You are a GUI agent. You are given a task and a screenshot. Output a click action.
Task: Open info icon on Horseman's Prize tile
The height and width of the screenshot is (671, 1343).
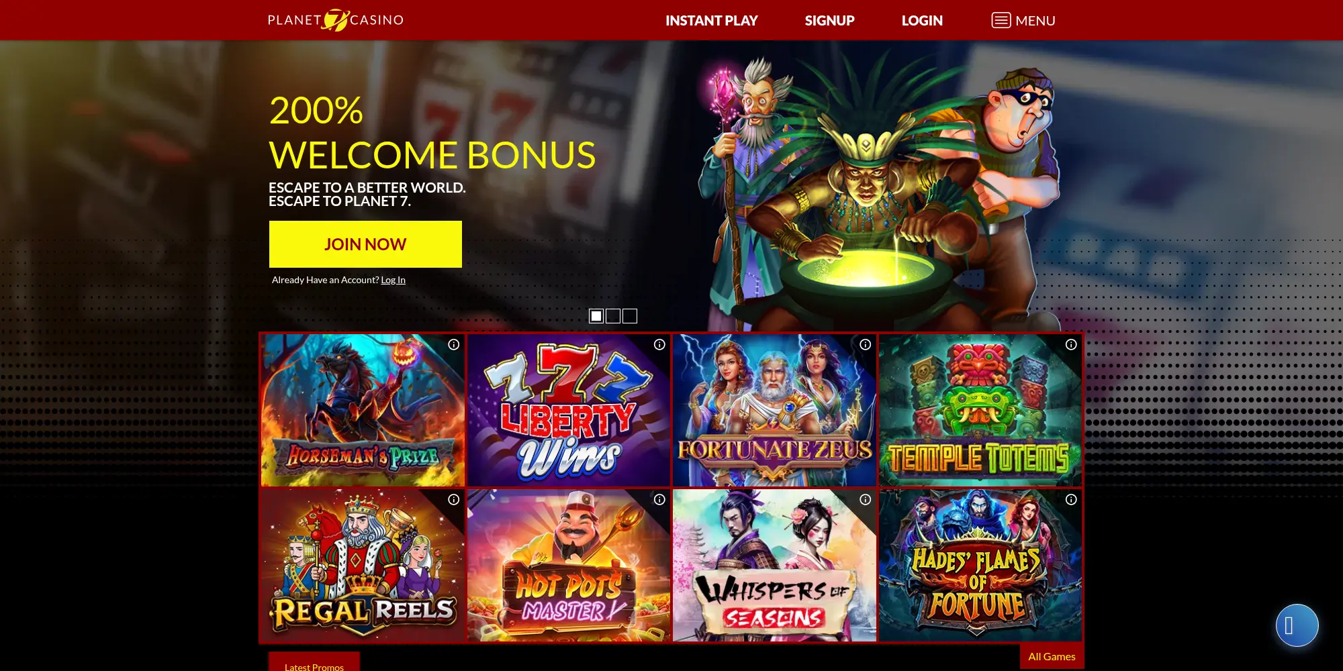tap(454, 344)
